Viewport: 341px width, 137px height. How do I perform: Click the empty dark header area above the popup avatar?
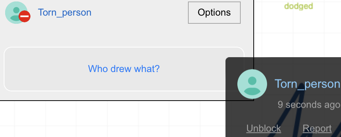283,63
